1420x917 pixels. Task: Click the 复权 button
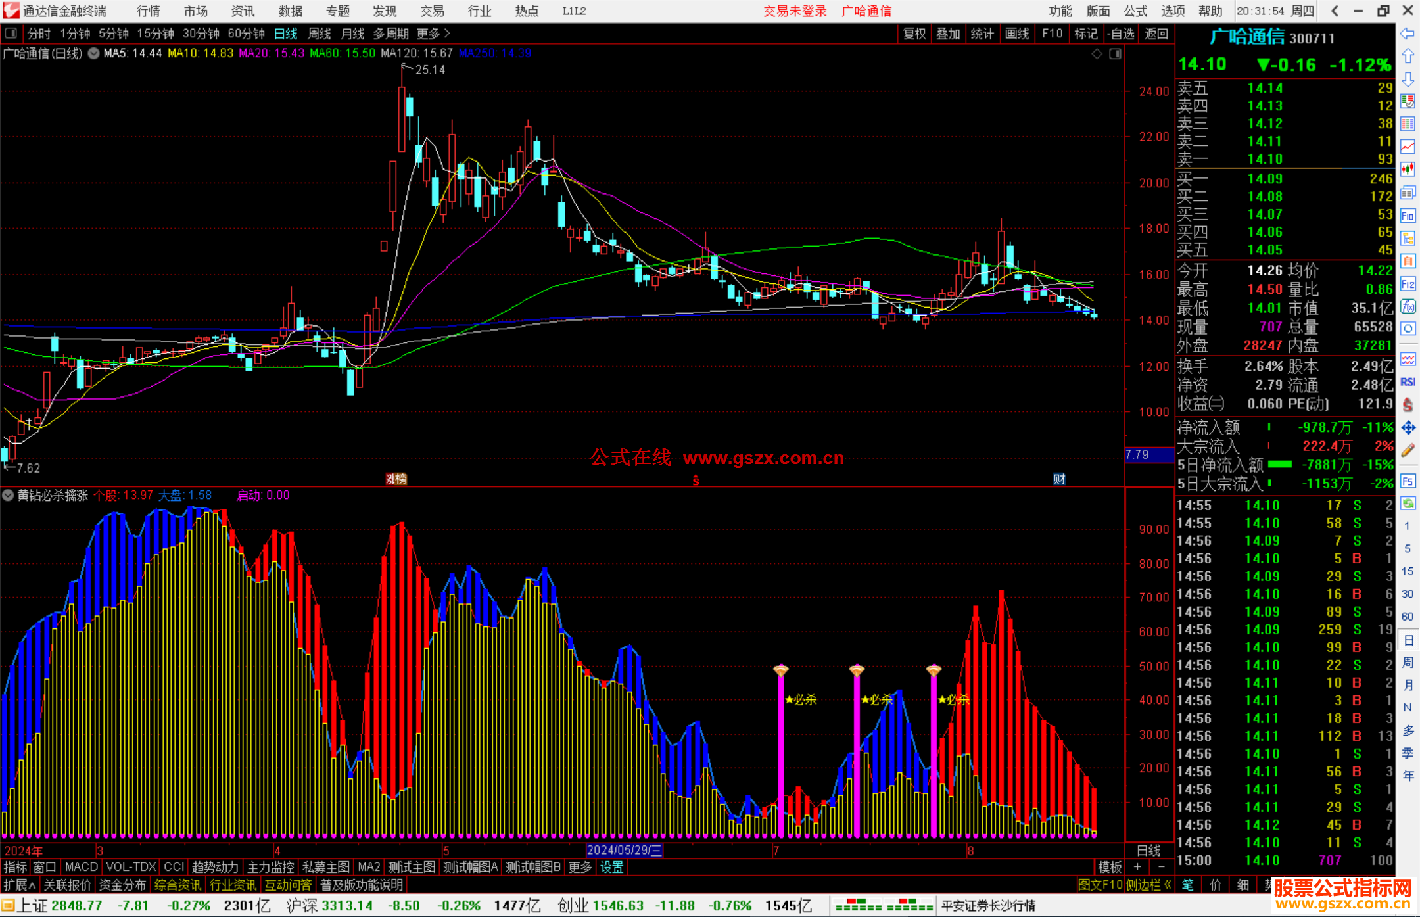click(x=914, y=34)
